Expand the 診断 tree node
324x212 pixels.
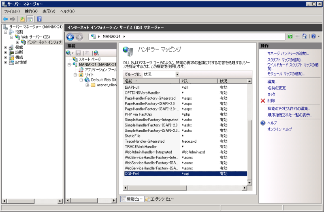[x=6, y=52]
